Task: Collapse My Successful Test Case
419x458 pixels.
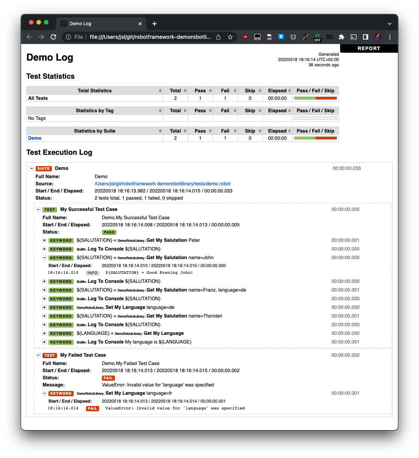Action: coord(38,209)
